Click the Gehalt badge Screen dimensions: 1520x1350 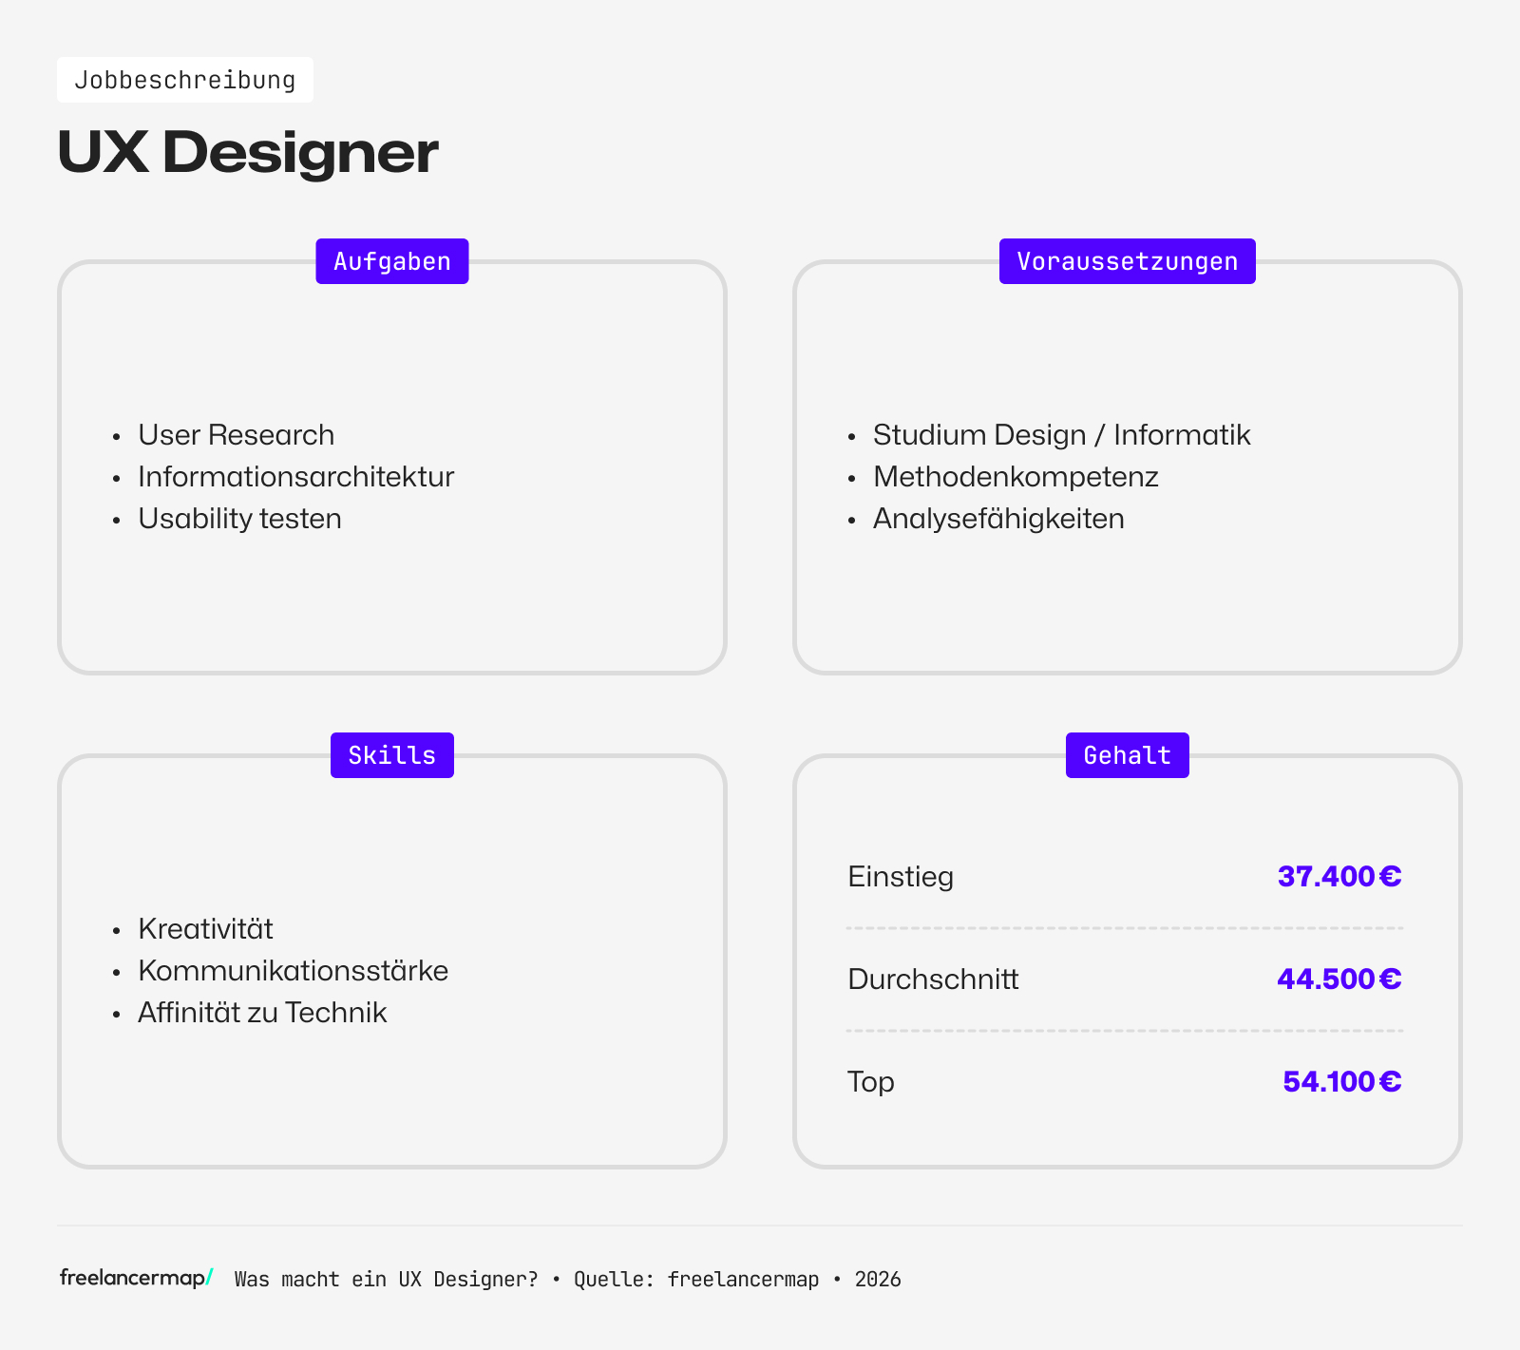[x=1127, y=754]
